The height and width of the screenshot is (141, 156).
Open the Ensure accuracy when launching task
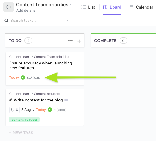(x=41, y=65)
